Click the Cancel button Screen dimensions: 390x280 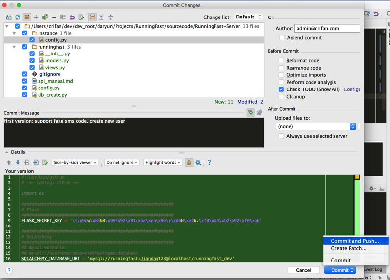(303, 270)
